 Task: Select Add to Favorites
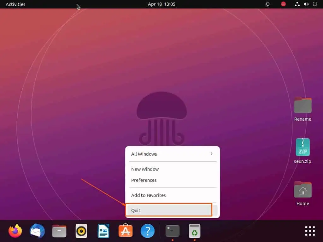click(x=173, y=195)
